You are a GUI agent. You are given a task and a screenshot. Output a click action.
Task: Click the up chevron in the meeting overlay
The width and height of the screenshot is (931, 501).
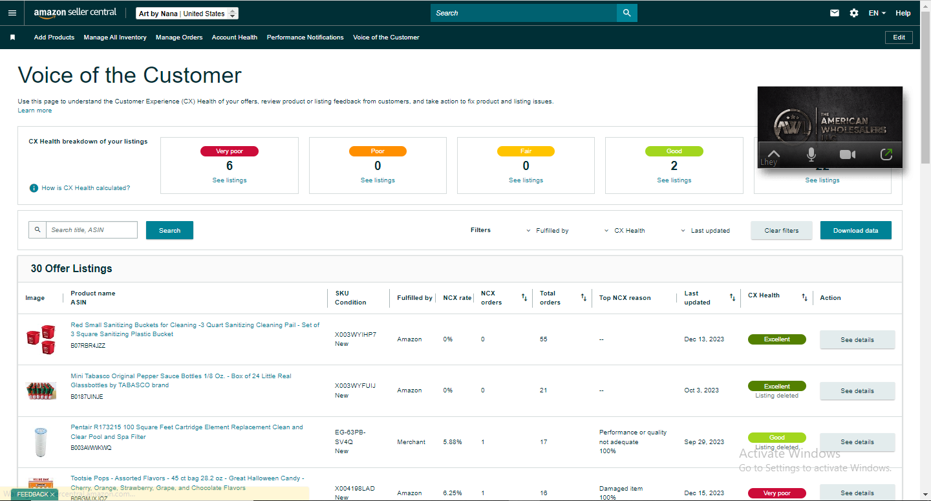coord(773,155)
